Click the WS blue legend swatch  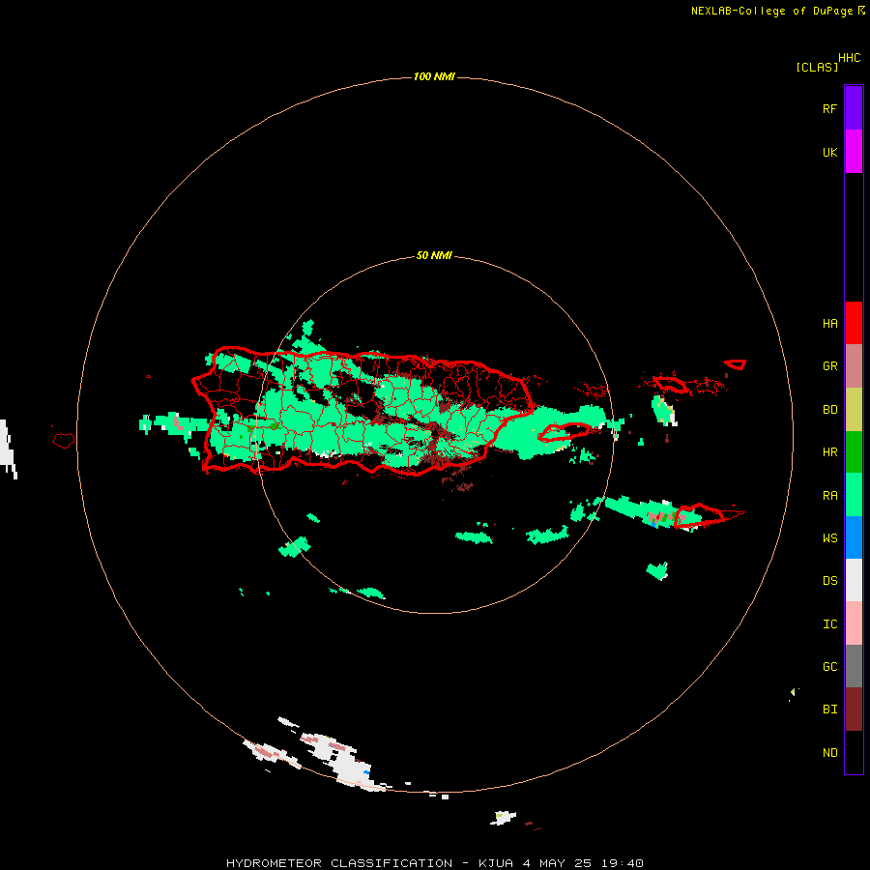click(854, 537)
